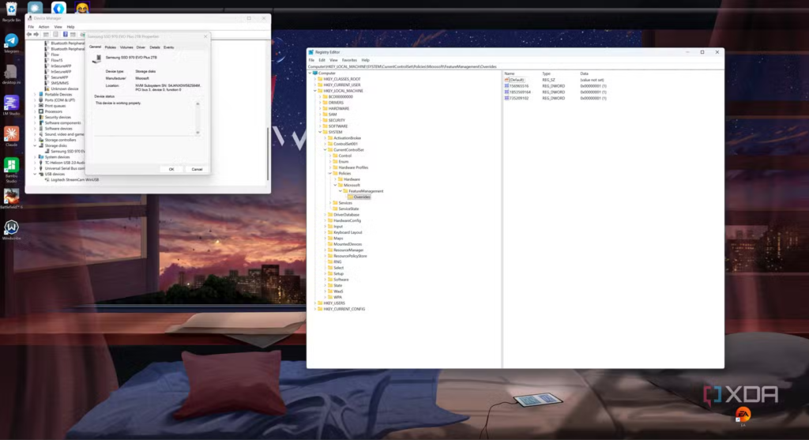Expand the Processors category in Device Manager
809x440 pixels.
point(36,111)
